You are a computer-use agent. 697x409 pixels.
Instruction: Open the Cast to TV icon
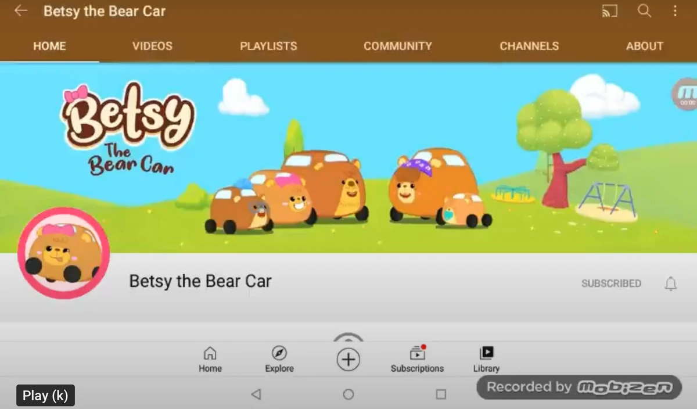(609, 10)
